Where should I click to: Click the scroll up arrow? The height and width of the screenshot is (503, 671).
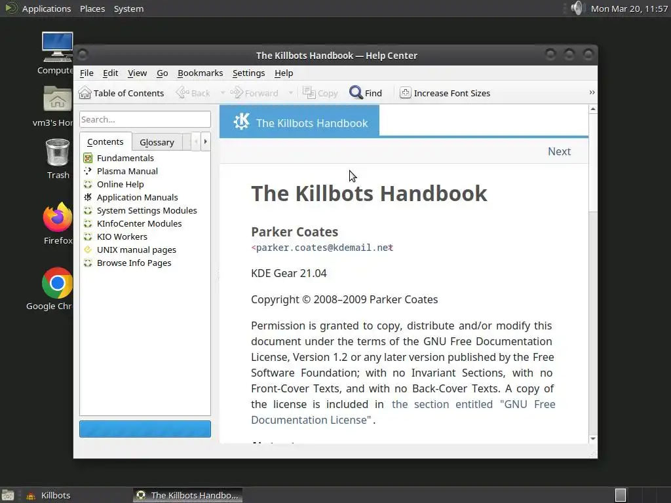tap(592, 109)
